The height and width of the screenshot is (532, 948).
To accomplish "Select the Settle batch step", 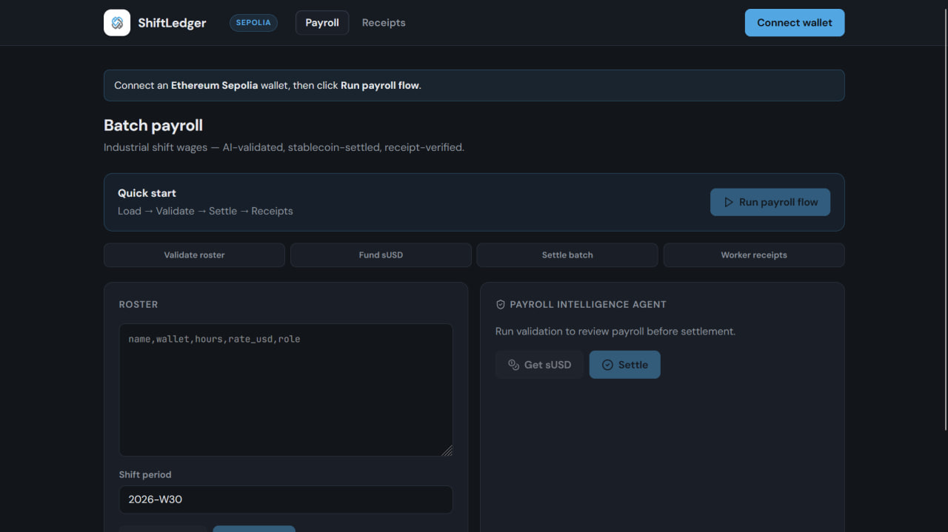I will click(x=567, y=255).
